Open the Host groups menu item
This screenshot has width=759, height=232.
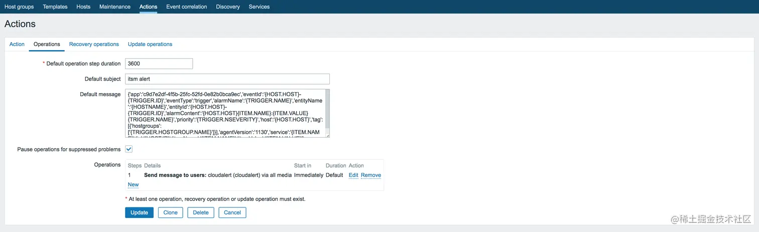point(19,7)
